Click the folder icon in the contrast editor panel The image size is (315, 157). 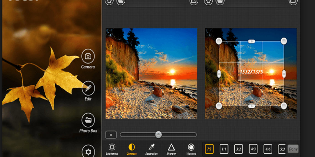click(x=121, y=2)
